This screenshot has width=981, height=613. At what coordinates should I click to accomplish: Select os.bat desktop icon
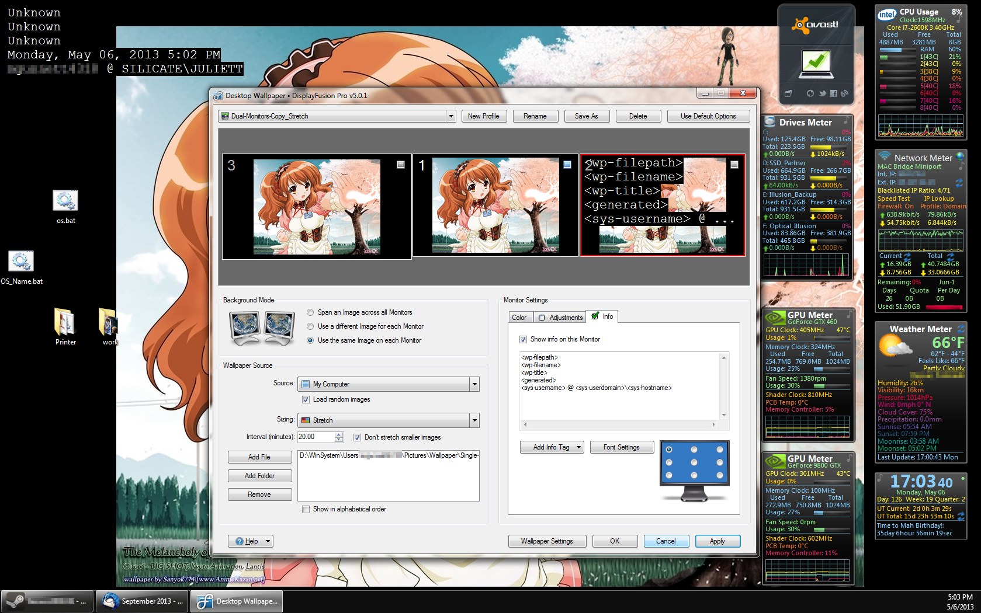[x=65, y=207]
